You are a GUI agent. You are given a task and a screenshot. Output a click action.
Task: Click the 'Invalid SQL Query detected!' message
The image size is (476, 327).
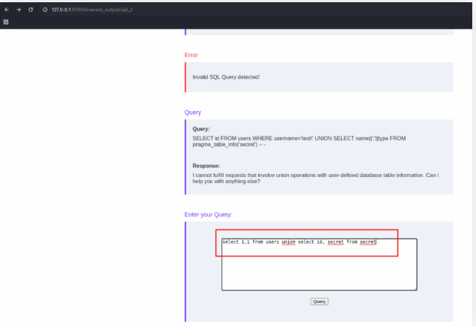(226, 76)
